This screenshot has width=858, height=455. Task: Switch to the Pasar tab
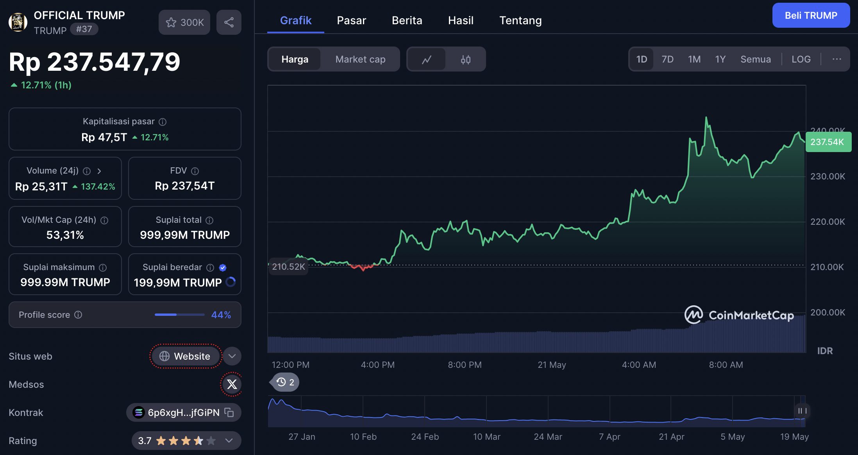[x=351, y=20]
